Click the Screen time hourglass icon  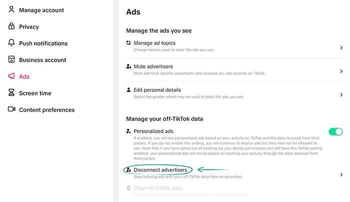pos(11,93)
